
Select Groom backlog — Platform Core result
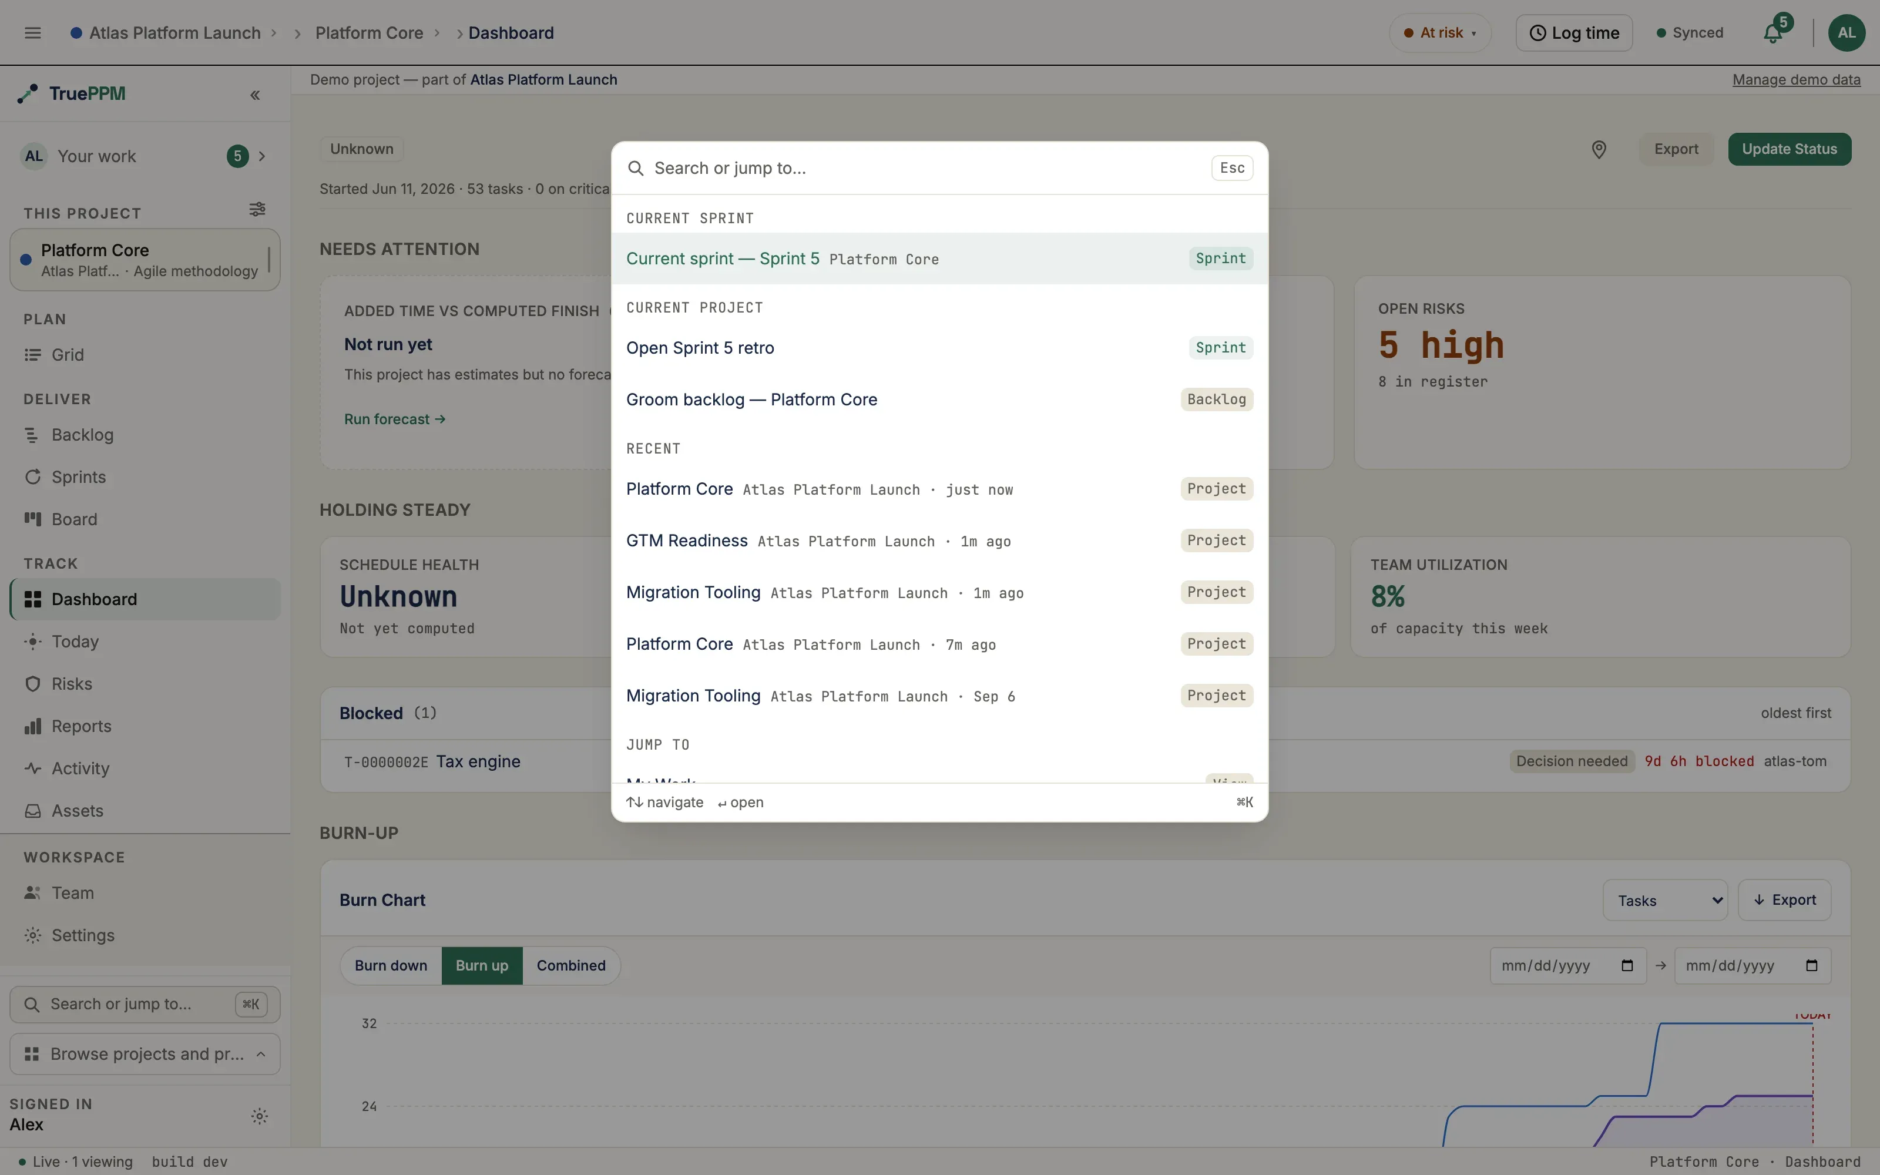(x=940, y=399)
